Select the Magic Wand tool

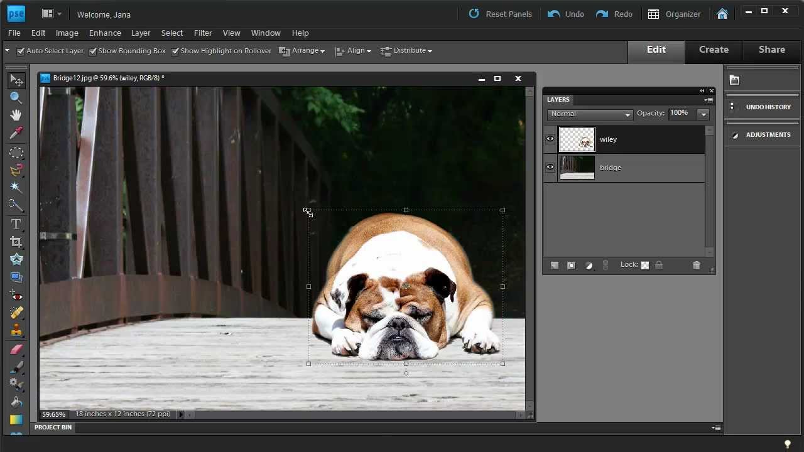[16, 187]
